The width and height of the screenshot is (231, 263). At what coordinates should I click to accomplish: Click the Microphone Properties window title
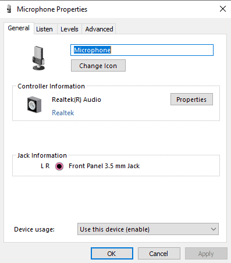[52, 9]
